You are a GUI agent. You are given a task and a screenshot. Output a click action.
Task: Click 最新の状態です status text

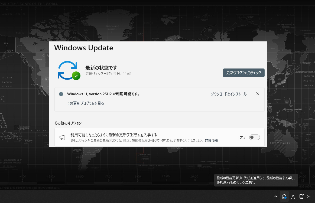tap(101, 68)
